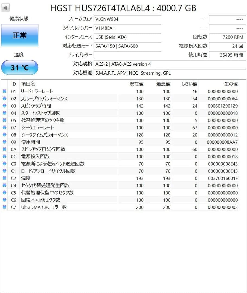Screen dimensions: 247x293
Task: Click the threshold value 54
Action: (195, 99)
